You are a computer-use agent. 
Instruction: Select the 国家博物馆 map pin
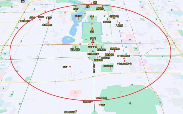[102, 47]
